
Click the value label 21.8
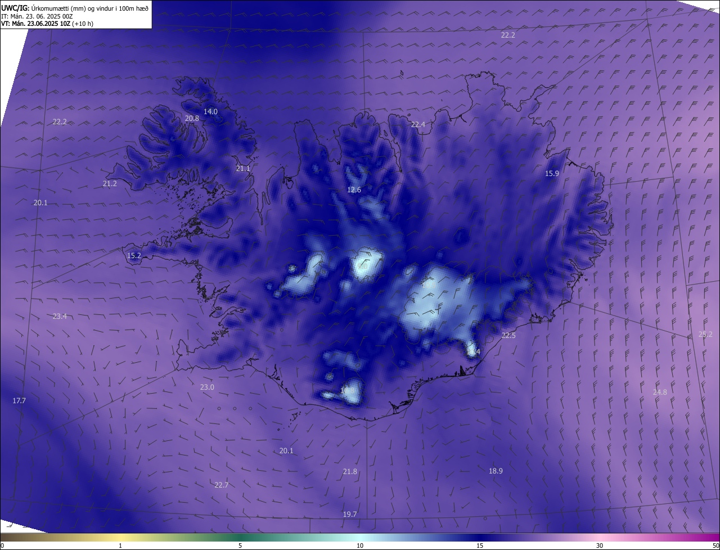(x=350, y=471)
